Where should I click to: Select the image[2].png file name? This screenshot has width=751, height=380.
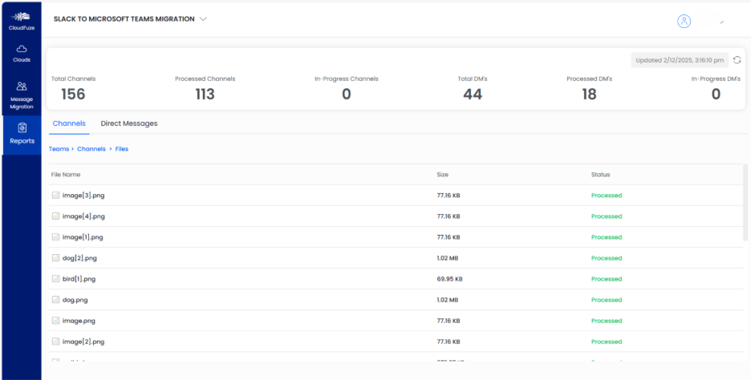(x=83, y=342)
